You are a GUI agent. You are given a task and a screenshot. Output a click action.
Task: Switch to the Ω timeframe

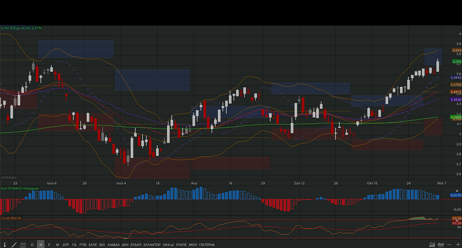click(32, 245)
